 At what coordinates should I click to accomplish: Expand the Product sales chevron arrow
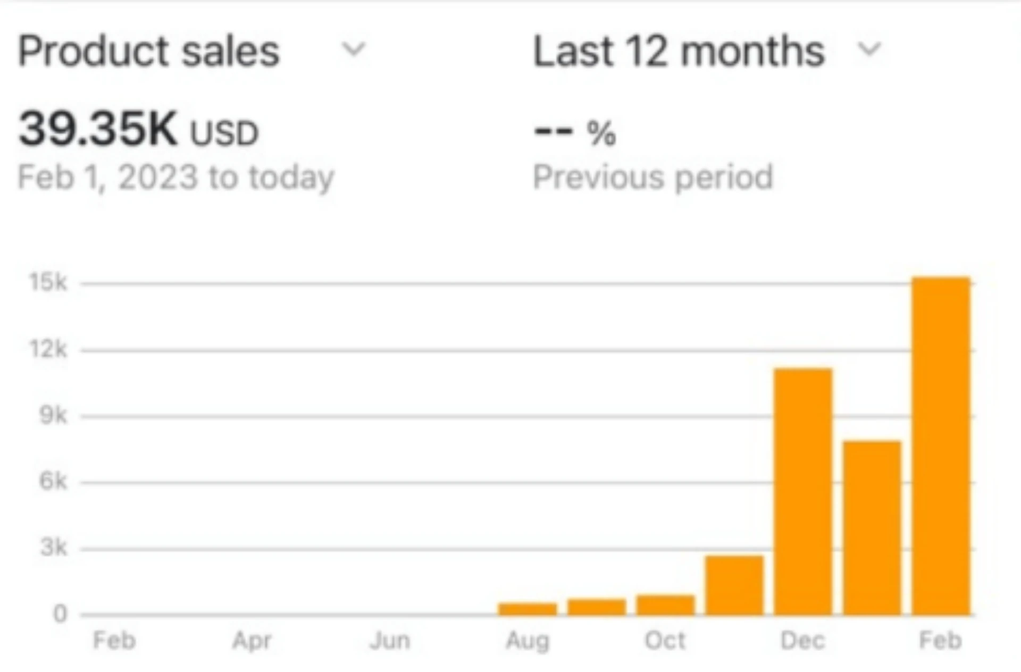353,50
